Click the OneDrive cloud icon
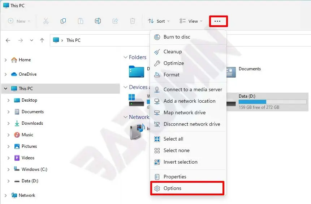This screenshot has width=311, height=204. (14, 74)
